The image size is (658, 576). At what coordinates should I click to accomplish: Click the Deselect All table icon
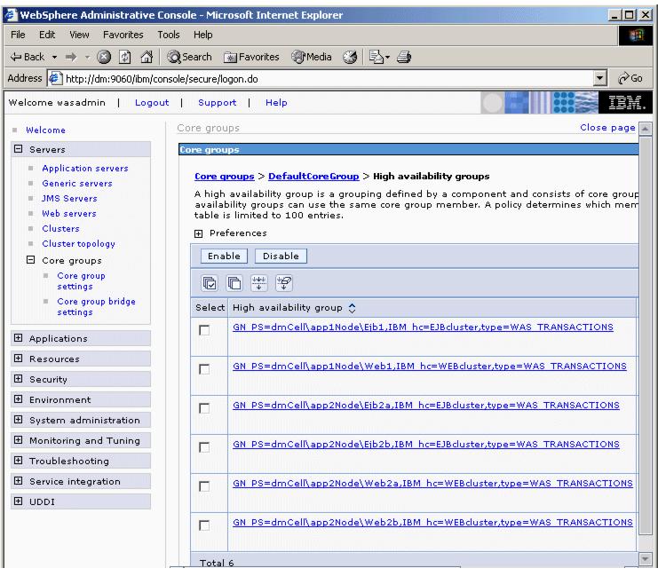(x=235, y=285)
